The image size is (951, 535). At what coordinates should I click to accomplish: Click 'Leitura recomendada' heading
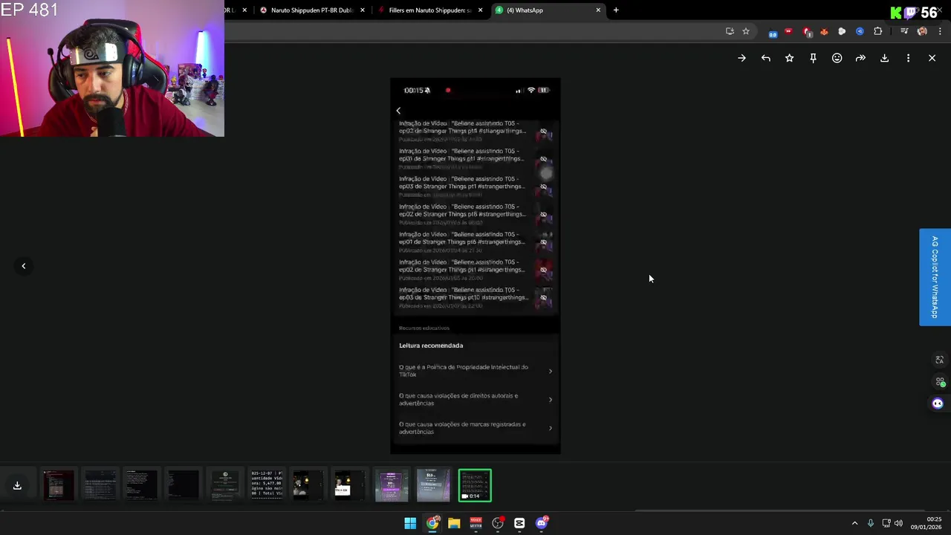click(431, 346)
